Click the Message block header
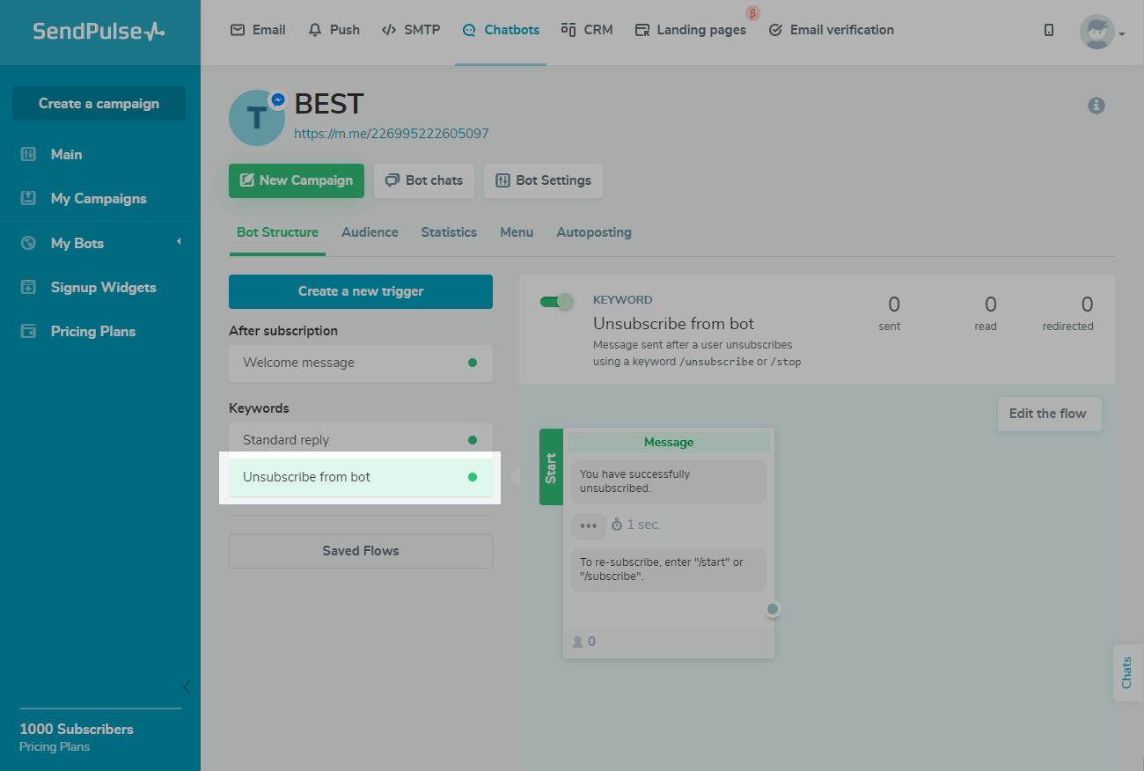 tap(669, 443)
